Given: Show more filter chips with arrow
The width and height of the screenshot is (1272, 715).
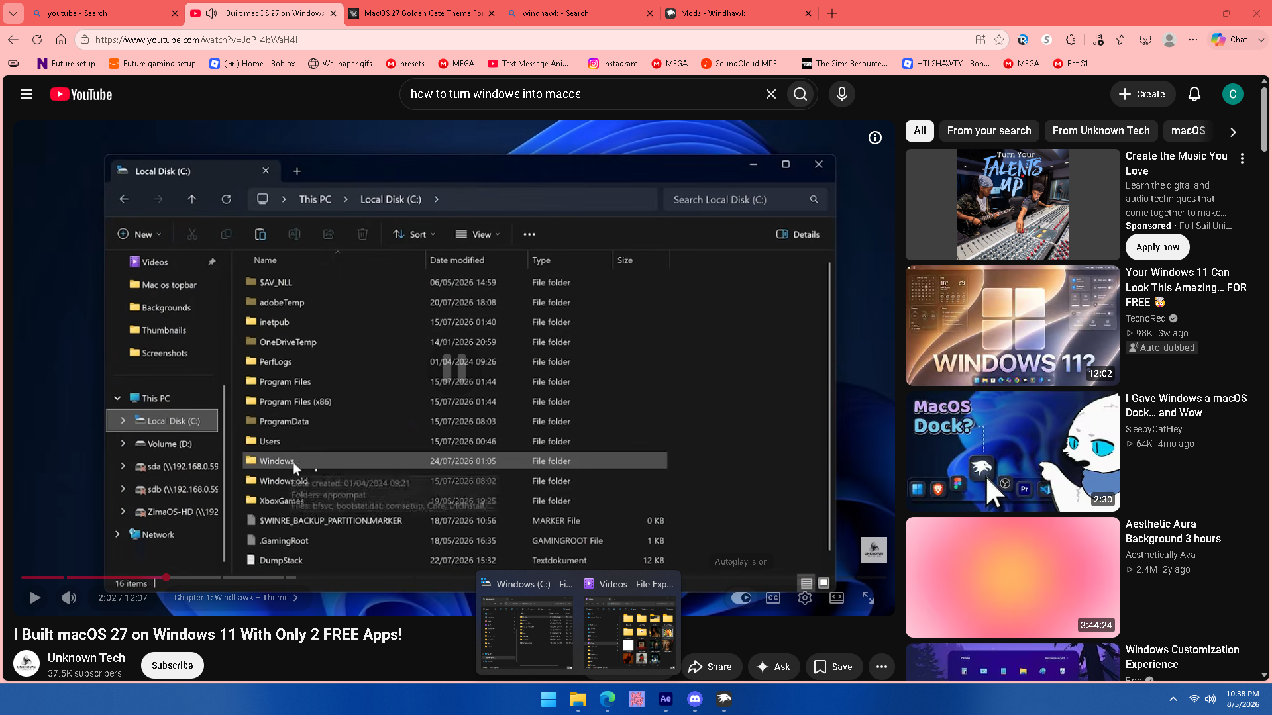Looking at the screenshot, I should tap(1233, 132).
